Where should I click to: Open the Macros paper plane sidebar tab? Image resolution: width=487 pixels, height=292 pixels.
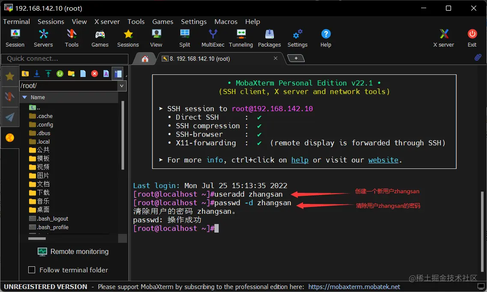[x=10, y=117]
